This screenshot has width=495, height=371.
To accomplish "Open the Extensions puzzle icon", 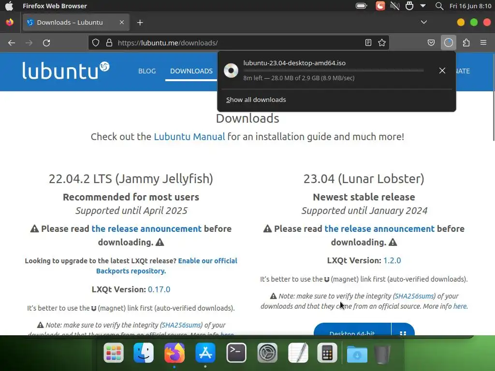I will coord(466,43).
